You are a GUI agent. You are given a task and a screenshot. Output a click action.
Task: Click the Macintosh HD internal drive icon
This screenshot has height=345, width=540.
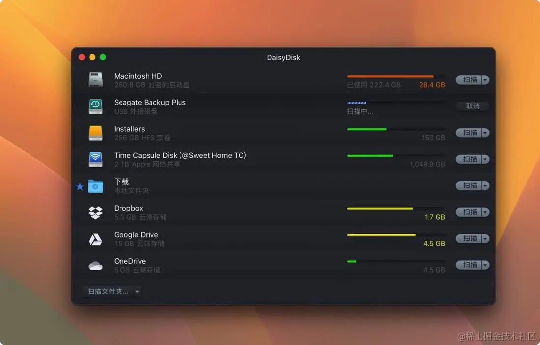pyautogui.click(x=95, y=80)
